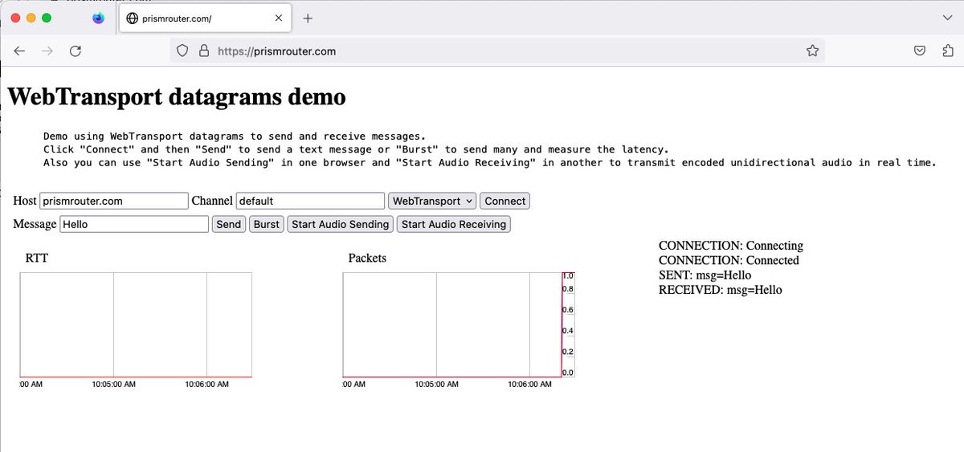Open a new browser tab

coord(308,18)
